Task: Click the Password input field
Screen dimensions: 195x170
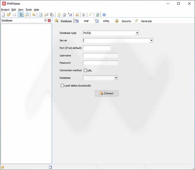Action: pos(100,63)
